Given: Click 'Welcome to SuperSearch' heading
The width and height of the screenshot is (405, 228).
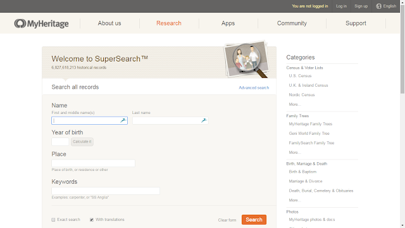Looking at the screenshot, I should coord(99,59).
